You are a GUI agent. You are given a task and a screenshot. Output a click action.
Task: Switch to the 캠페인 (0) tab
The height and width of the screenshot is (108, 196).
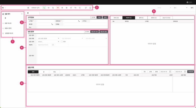[x=154, y=18]
